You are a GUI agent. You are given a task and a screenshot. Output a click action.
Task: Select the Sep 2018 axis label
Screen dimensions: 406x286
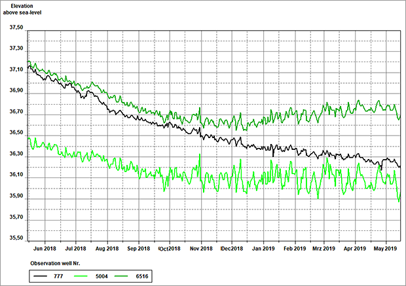click(139, 249)
